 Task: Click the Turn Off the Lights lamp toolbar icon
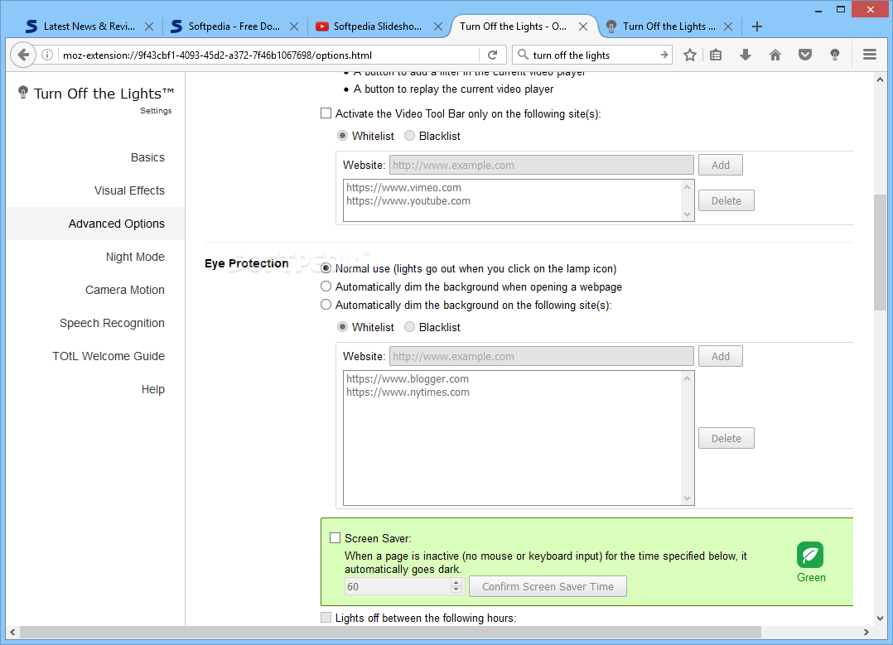pyautogui.click(x=834, y=55)
